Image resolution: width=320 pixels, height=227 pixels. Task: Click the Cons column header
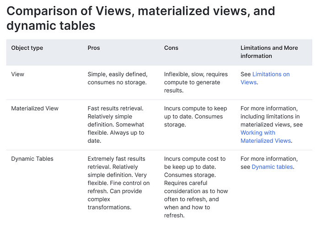(171, 48)
